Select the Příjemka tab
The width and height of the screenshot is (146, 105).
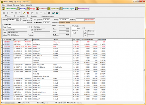8,16
